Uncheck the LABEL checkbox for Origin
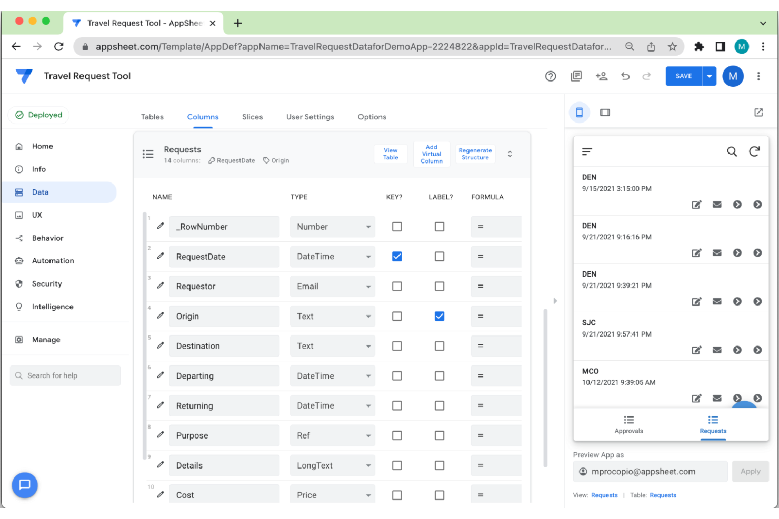 [440, 316]
